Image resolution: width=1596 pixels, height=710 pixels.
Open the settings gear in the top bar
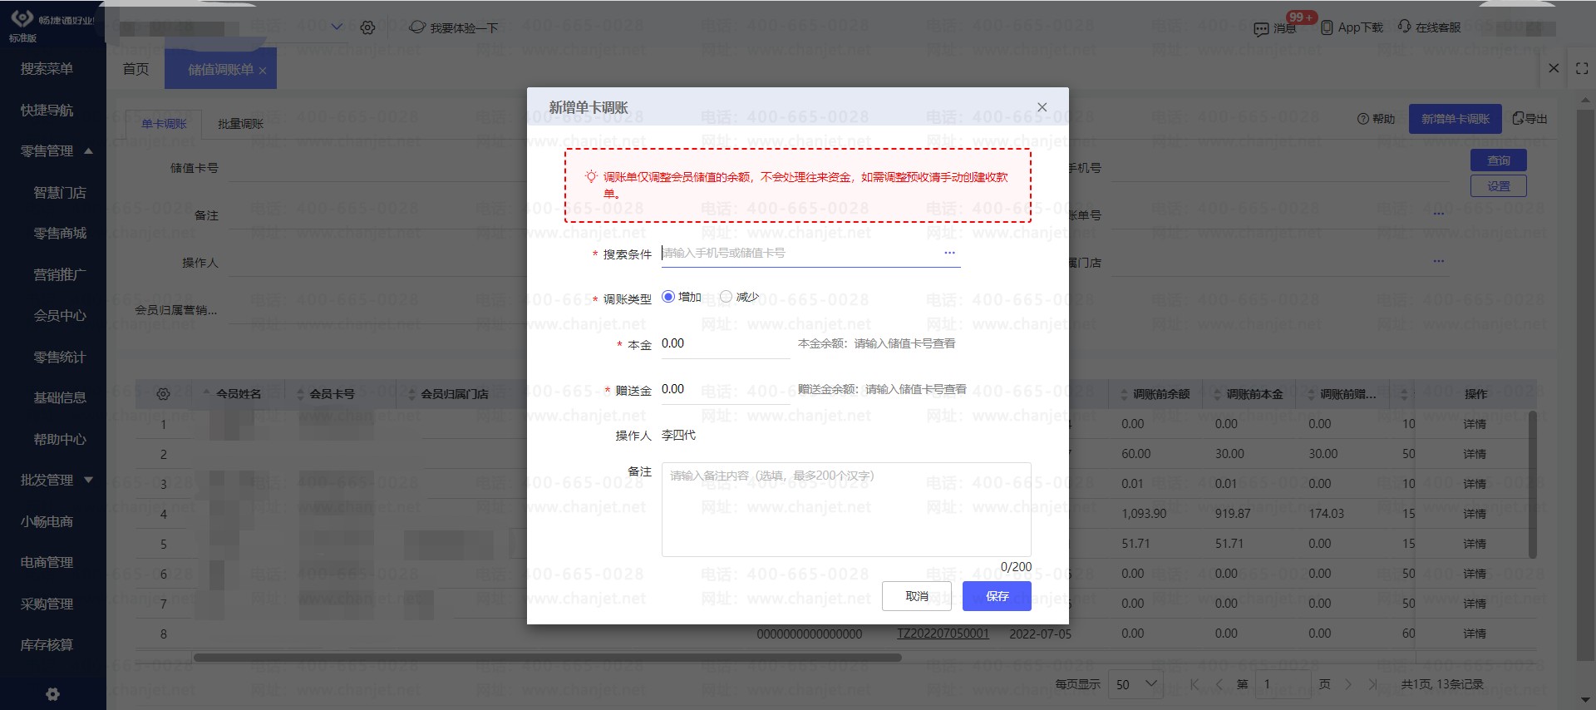coord(367,27)
